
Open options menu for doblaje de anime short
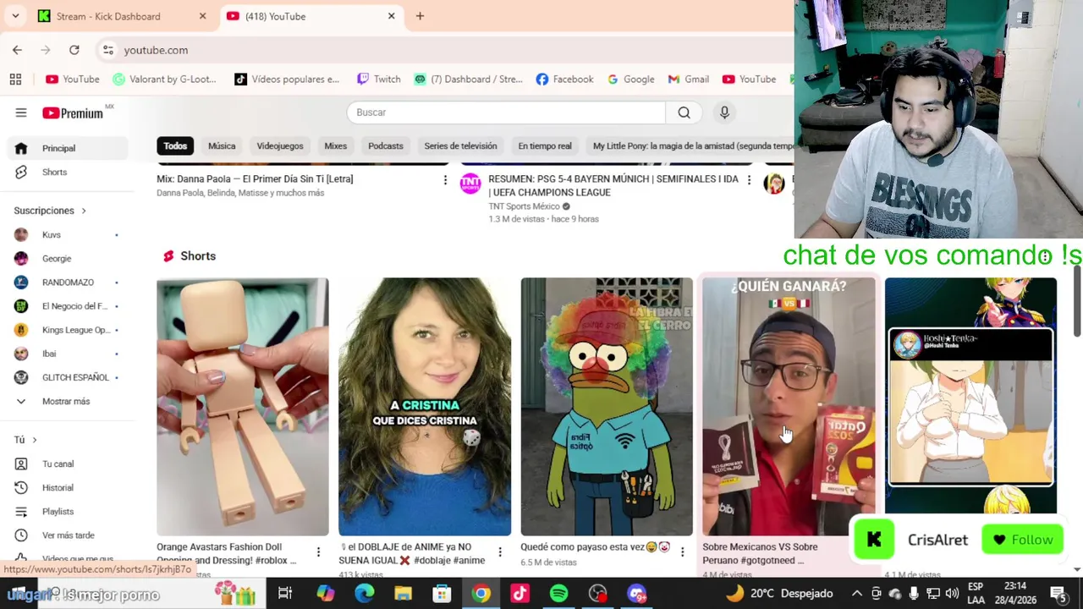pyautogui.click(x=500, y=552)
